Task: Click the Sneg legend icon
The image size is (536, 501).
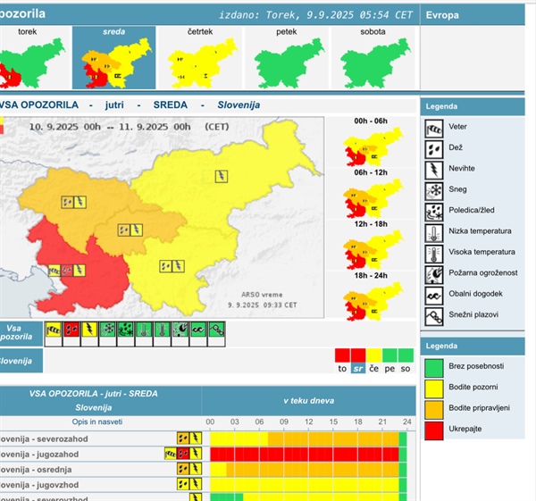Action: pos(434,191)
